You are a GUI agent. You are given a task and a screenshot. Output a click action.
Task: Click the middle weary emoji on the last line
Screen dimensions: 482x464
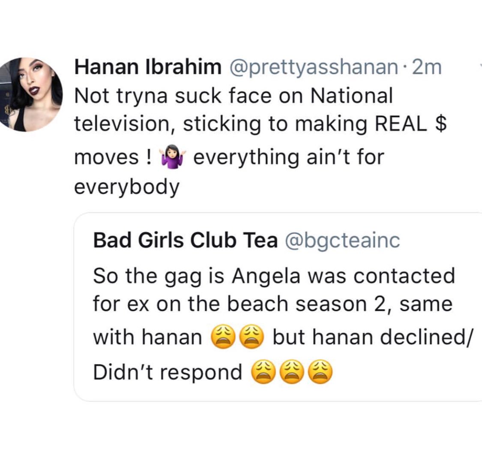tap(292, 372)
